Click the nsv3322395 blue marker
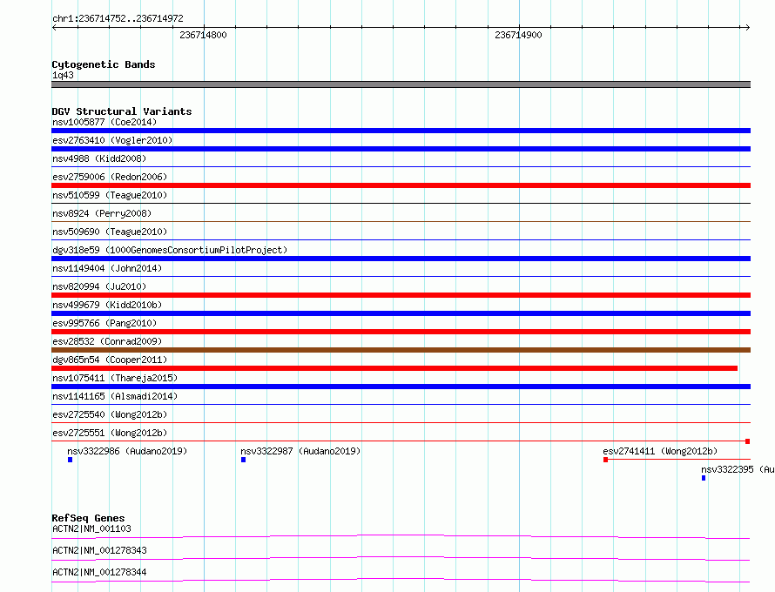Screen dimensions: 775x592 point(704,478)
